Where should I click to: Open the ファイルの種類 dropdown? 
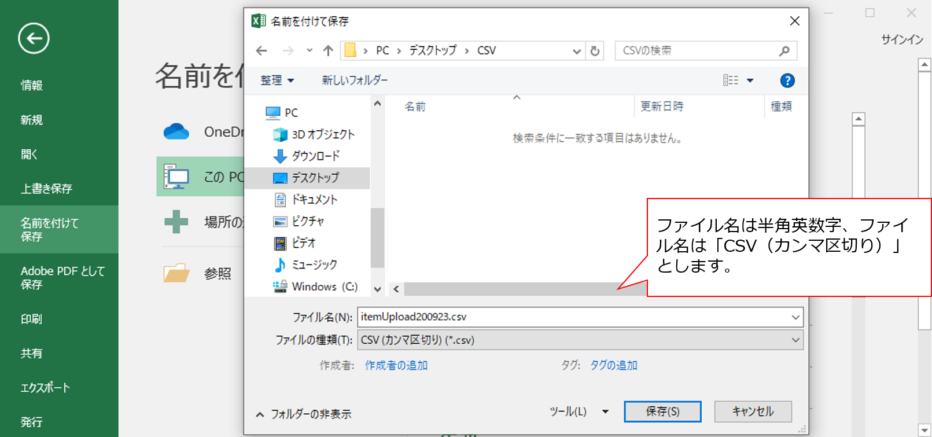coord(580,340)
